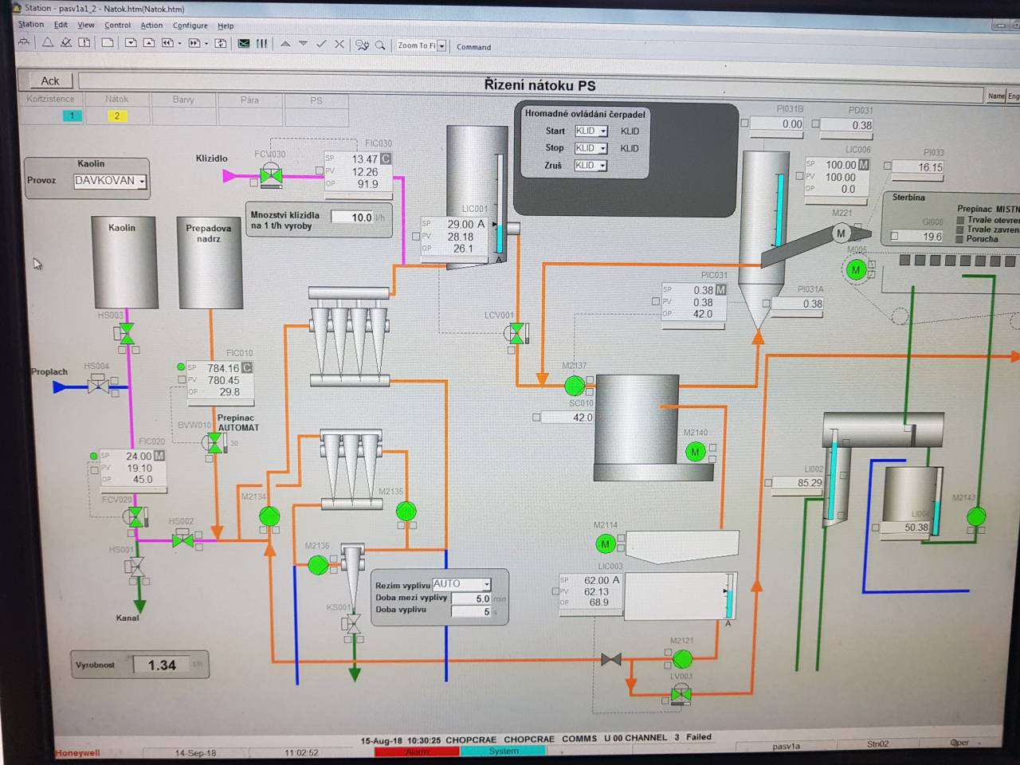
Task: Open the Start KLID dropdown
Action: click(602, 131)
